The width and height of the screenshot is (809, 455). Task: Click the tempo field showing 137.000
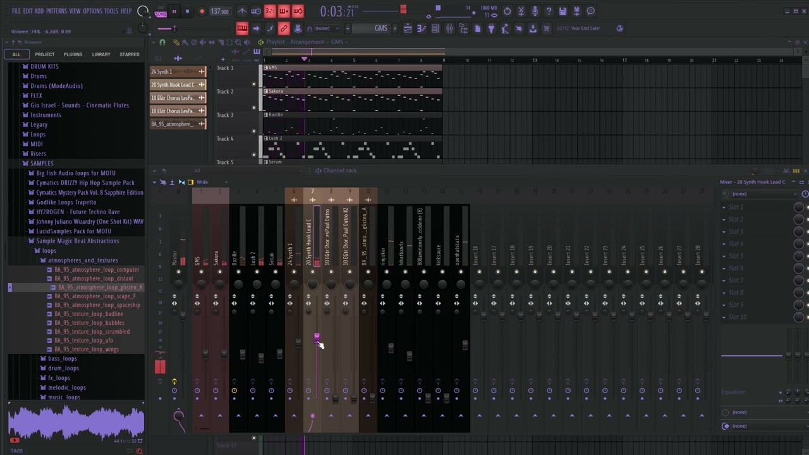(219, 11)
